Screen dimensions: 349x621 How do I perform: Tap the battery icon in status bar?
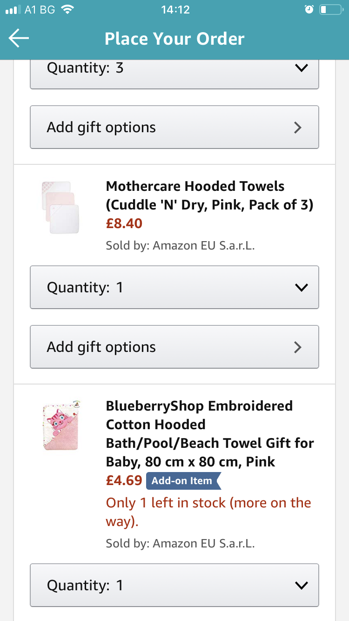(331, 10)
